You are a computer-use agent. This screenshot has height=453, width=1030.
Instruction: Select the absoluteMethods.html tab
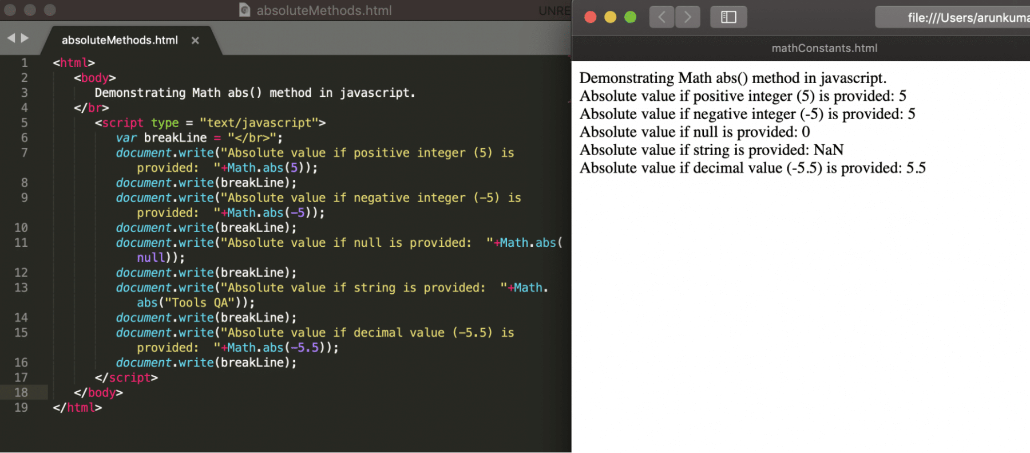(x=120, y=41)
